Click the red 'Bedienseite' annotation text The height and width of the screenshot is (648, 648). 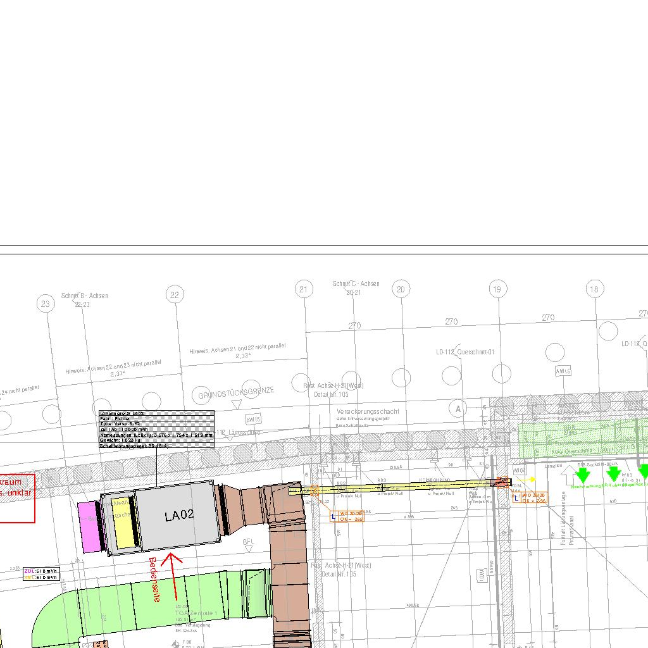coord(154,580)
